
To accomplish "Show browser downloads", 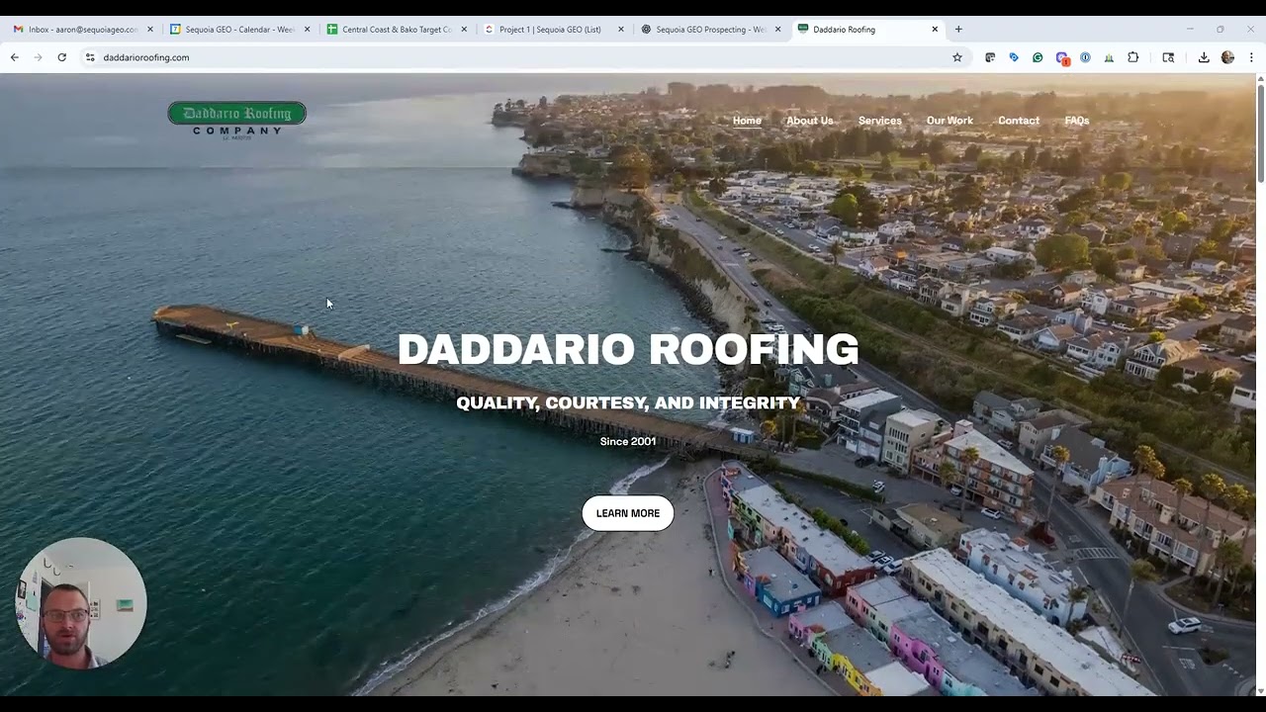I will [1204, 57].
